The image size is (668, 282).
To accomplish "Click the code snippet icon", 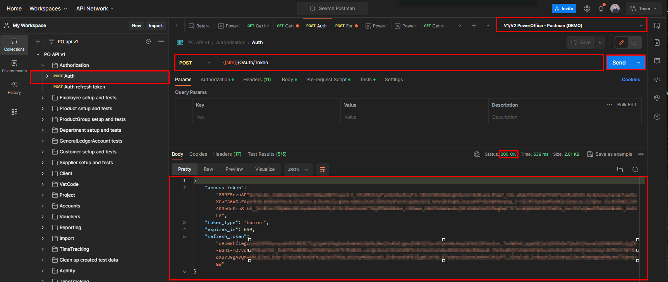I will (x=657, y=80).
